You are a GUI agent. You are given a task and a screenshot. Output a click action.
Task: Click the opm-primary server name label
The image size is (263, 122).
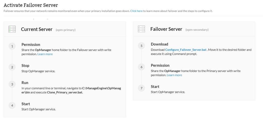[x=65, y=30]
